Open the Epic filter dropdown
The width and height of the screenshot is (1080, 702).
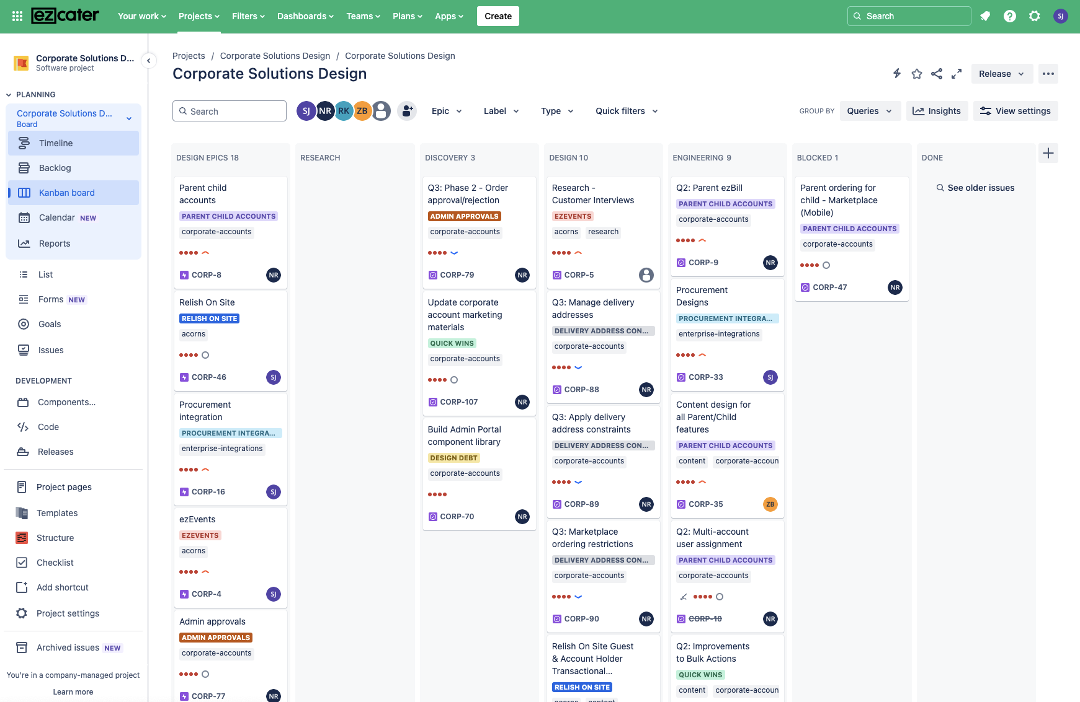447,111
